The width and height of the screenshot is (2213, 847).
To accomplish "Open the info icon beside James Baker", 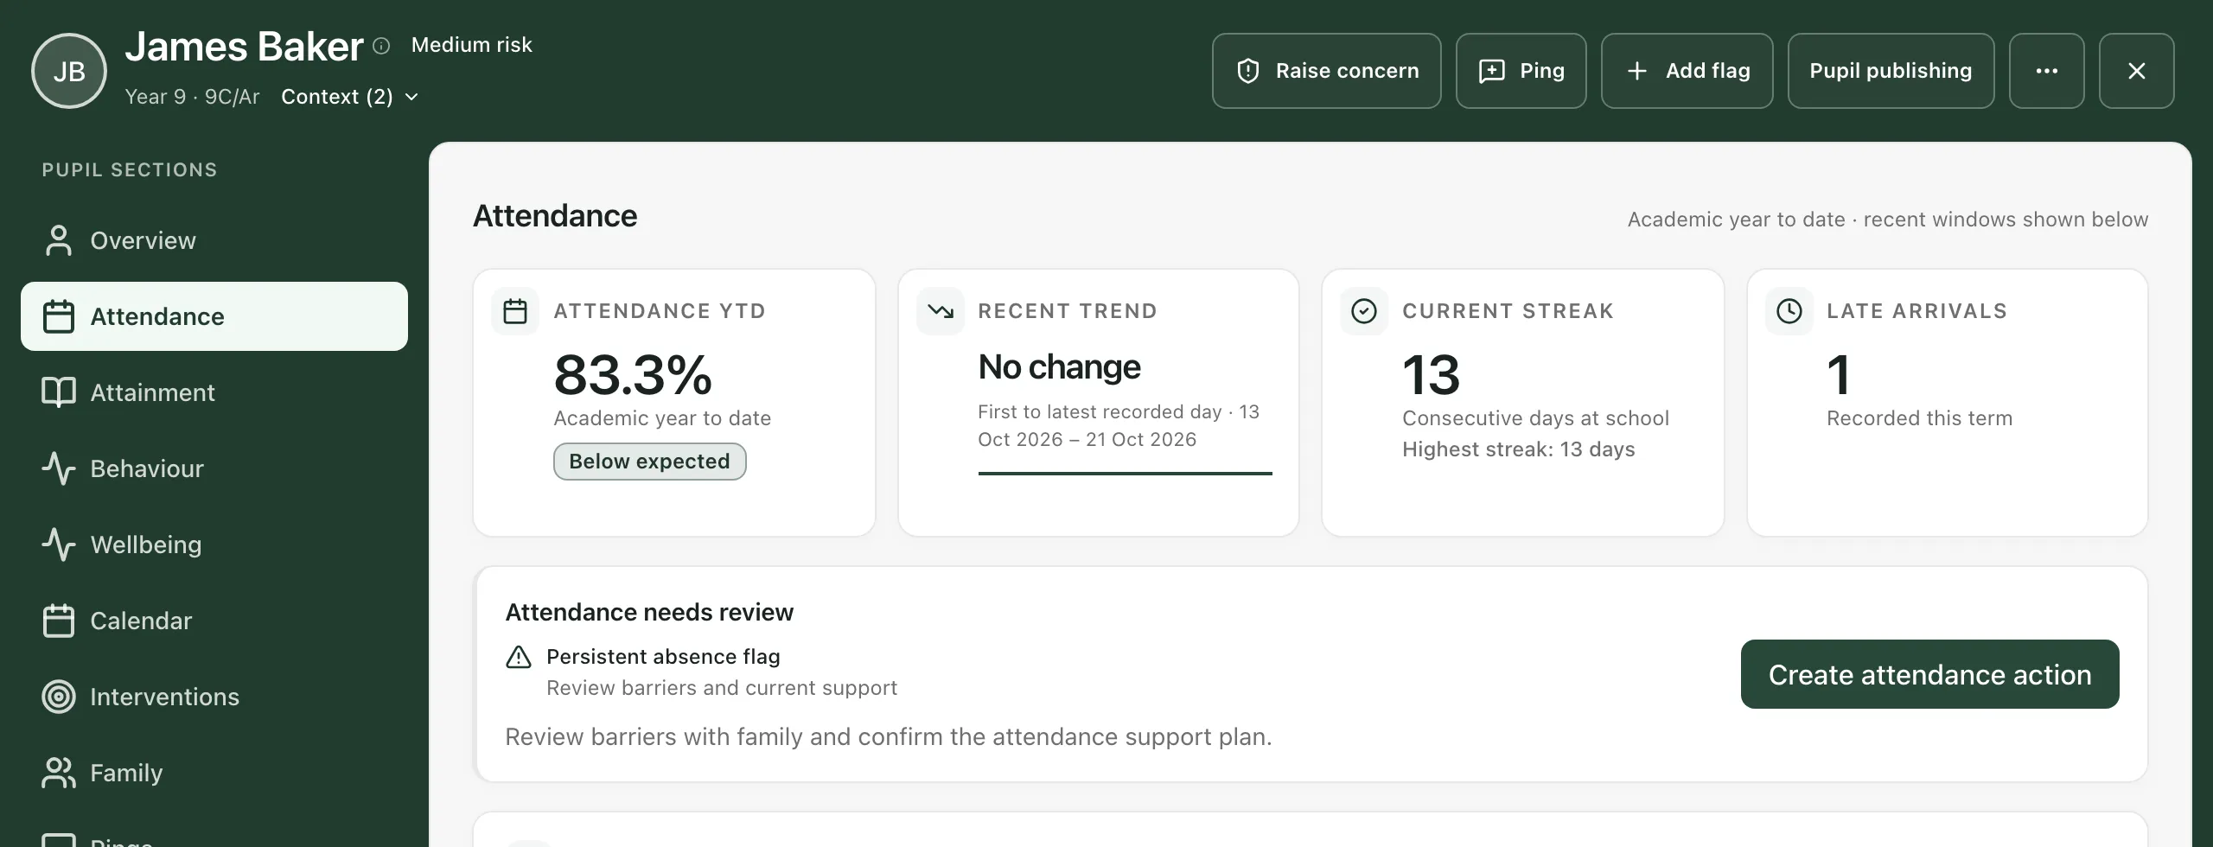I will [x=381, y=46].
